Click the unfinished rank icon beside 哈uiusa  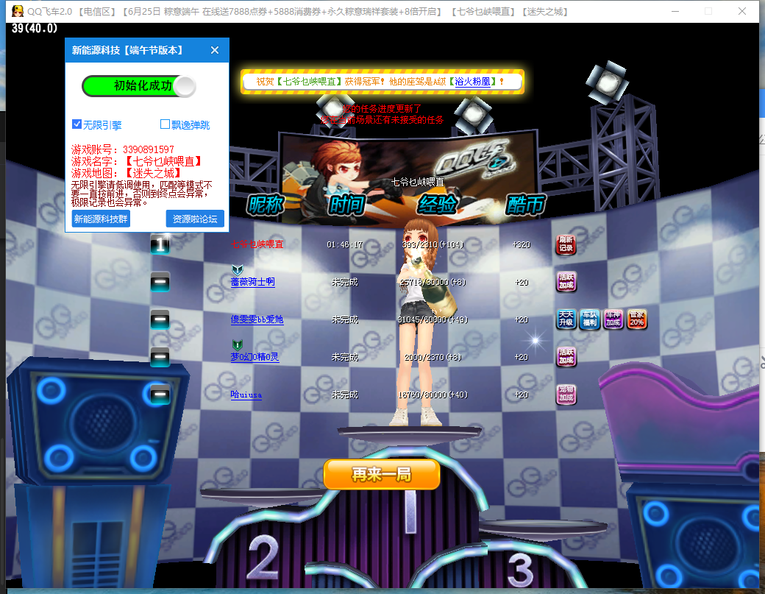tap(160, 395)
